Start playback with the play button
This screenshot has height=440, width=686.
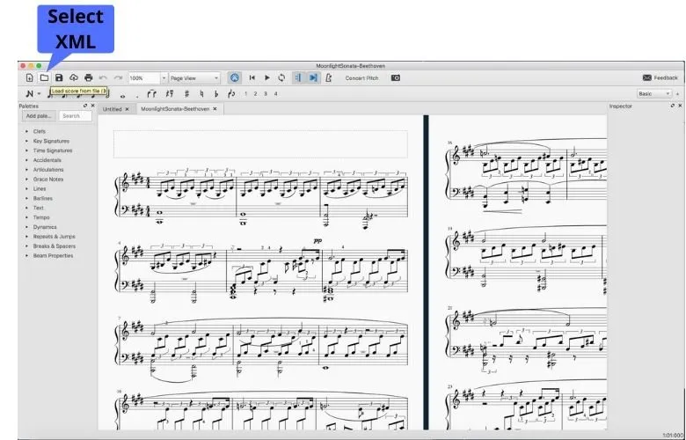click(267, 78)
